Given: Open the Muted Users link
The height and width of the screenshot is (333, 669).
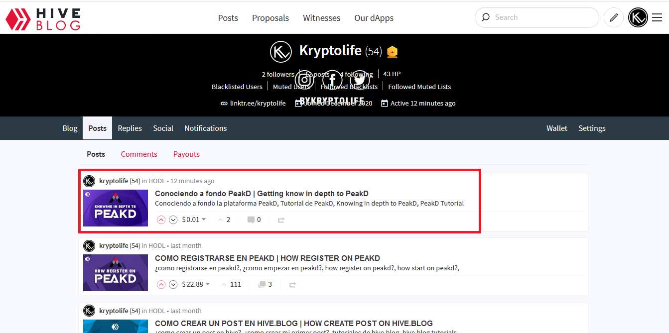Looking at the screenshot, I should (292, 87).
